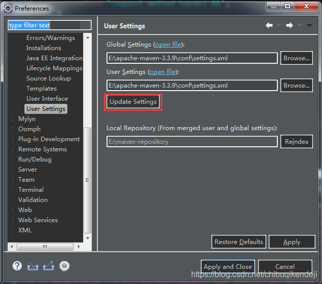The height and width of the screenshot is (284, 322).
Task: Expand the Web tree node
Action: tap(14, 210)
